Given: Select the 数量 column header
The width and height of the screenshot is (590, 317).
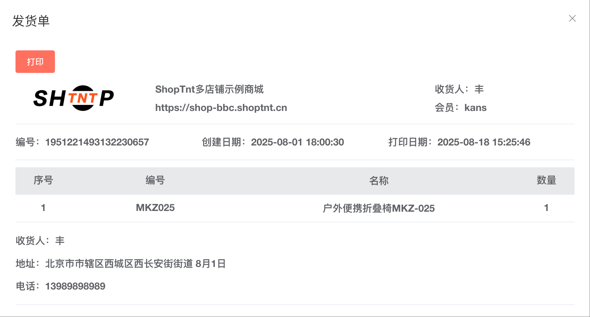Looking at the screenshot, I should 546,180.
